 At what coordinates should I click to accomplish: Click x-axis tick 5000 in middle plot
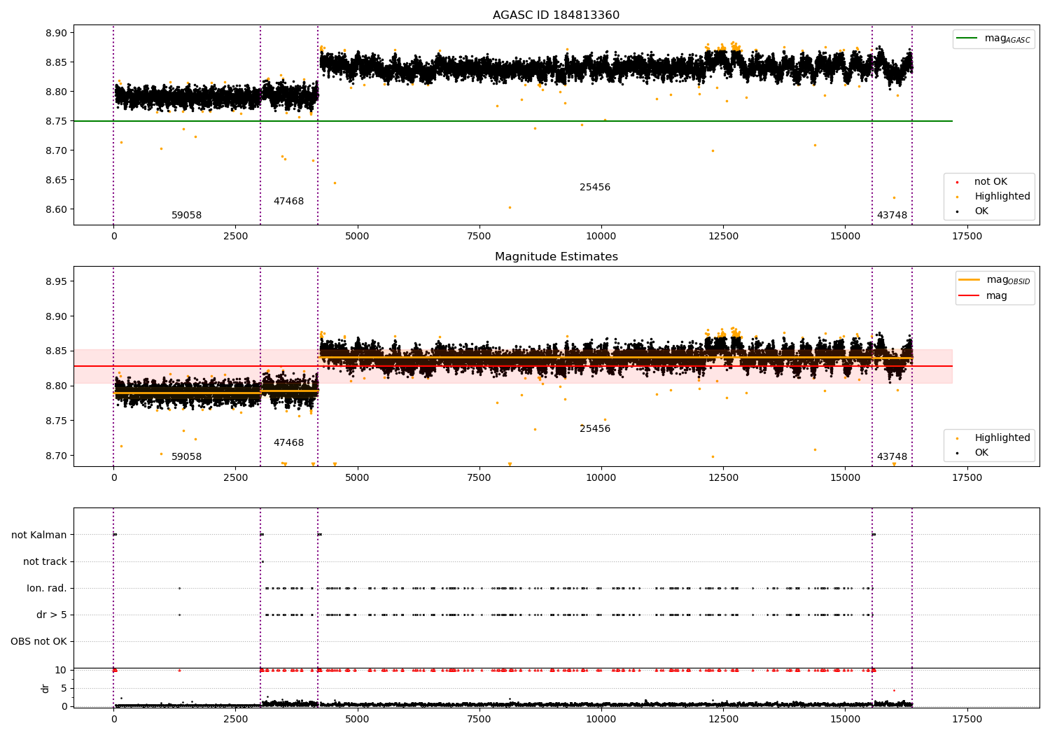357,478
